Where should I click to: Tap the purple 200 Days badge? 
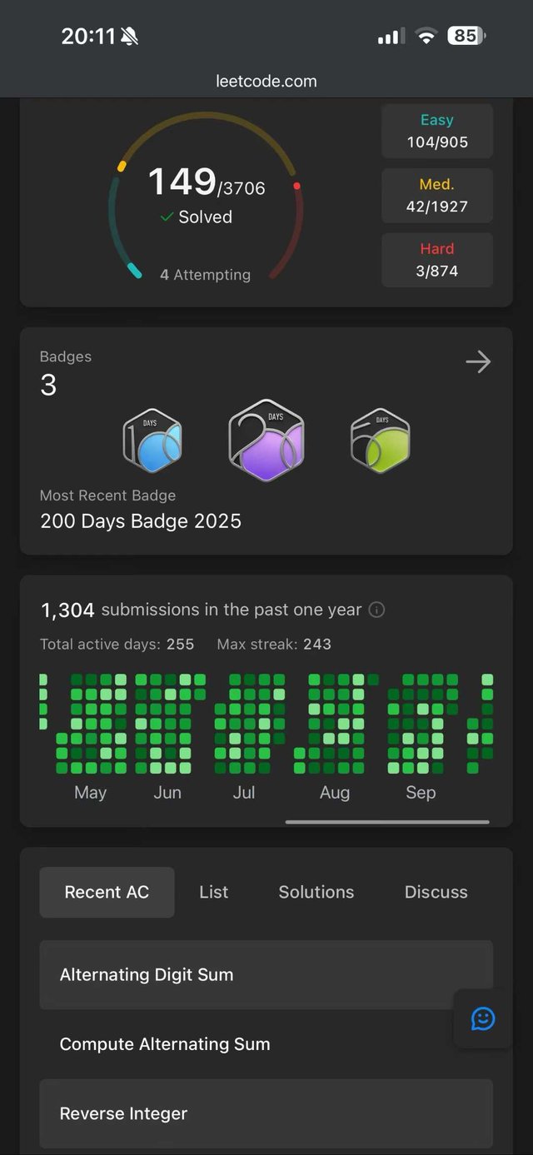point(266,440)
